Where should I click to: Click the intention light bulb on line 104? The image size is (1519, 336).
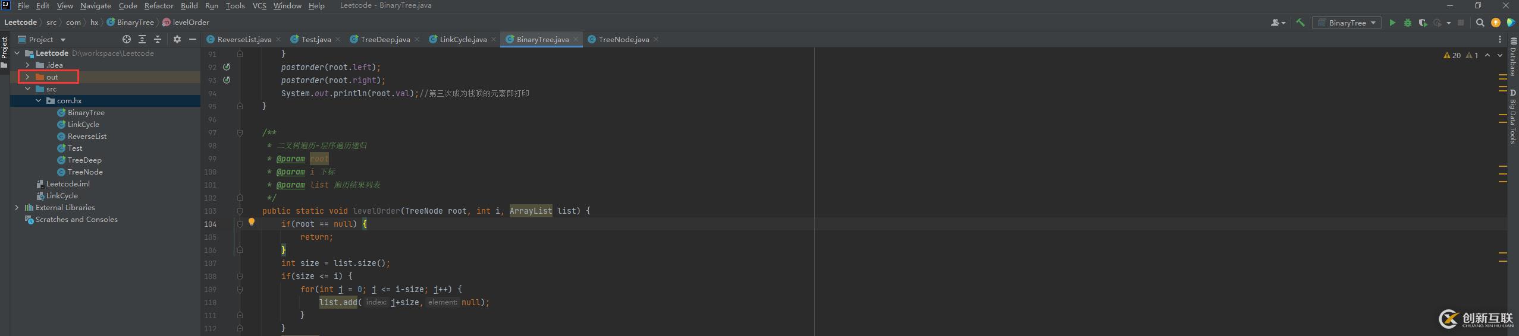click(x=252, y=223)
